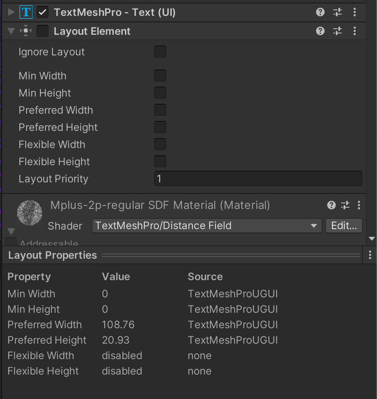Open material help reference icon
Screen dimensions: 377x399
click(x=331, y=205)
